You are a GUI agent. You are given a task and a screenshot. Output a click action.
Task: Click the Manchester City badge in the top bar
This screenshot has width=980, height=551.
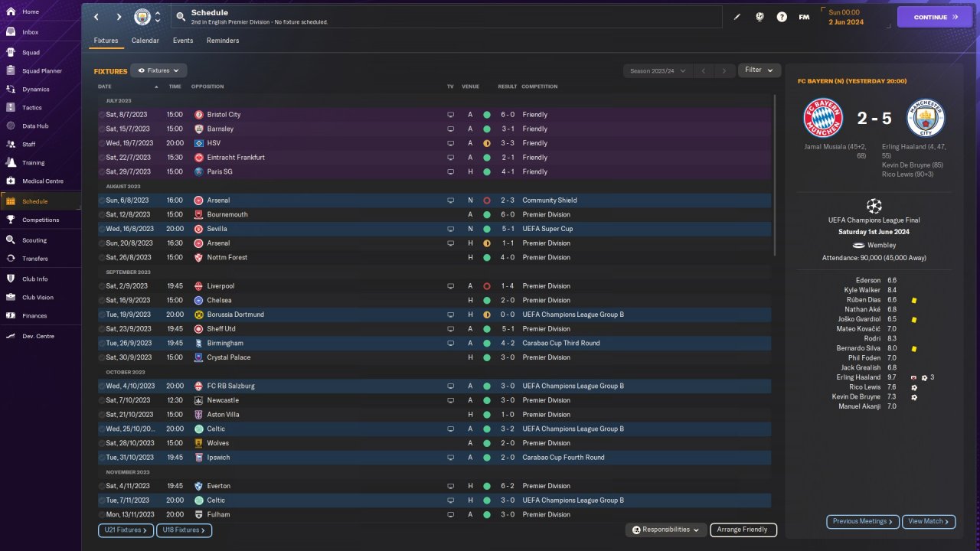pyautogui.click(x=142, y=17)
